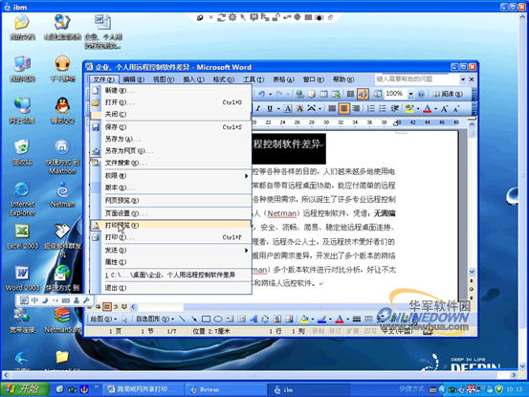This screenshot has height=397, width=529.
Task: Apply Character Border icon
Action: click(x=288, y=108)
